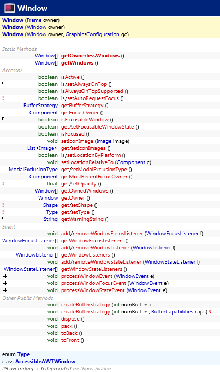The height and width of the screenshot is (372, 220).
Task: Click the hash symbol beside processWindowFocusEvent
Action: coord(5,283)
